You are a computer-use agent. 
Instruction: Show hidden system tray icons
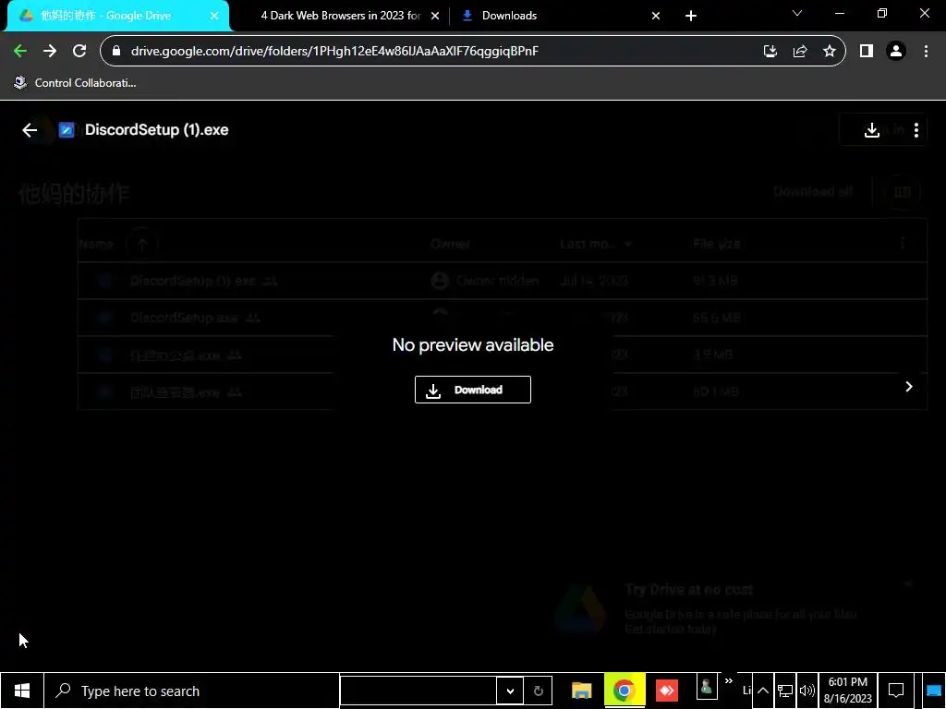[762, 691]
